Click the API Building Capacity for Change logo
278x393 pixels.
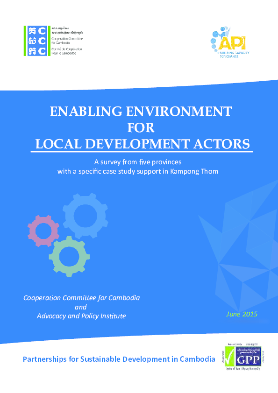pos(230,42)
